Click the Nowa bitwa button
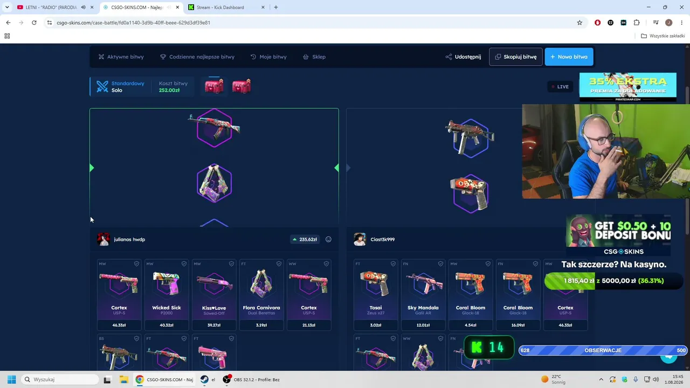The height and width of the screenshot is (388, 690). coord(569,57)
